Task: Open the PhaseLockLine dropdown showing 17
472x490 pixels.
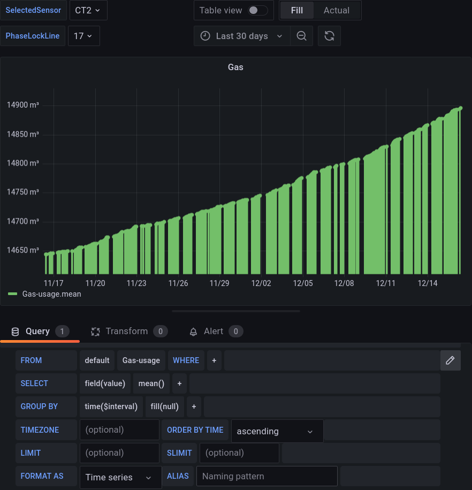Action: [x=83, y=36]
